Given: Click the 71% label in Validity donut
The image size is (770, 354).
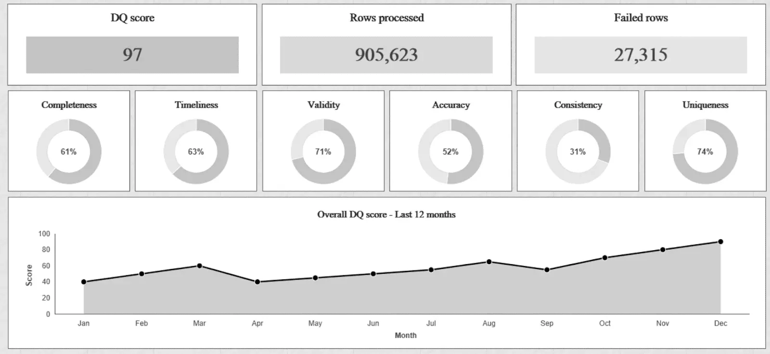Looking at the screenshot, I should [323, 152].
